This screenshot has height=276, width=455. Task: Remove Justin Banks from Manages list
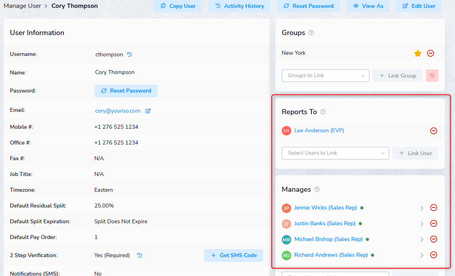point(434,224)
